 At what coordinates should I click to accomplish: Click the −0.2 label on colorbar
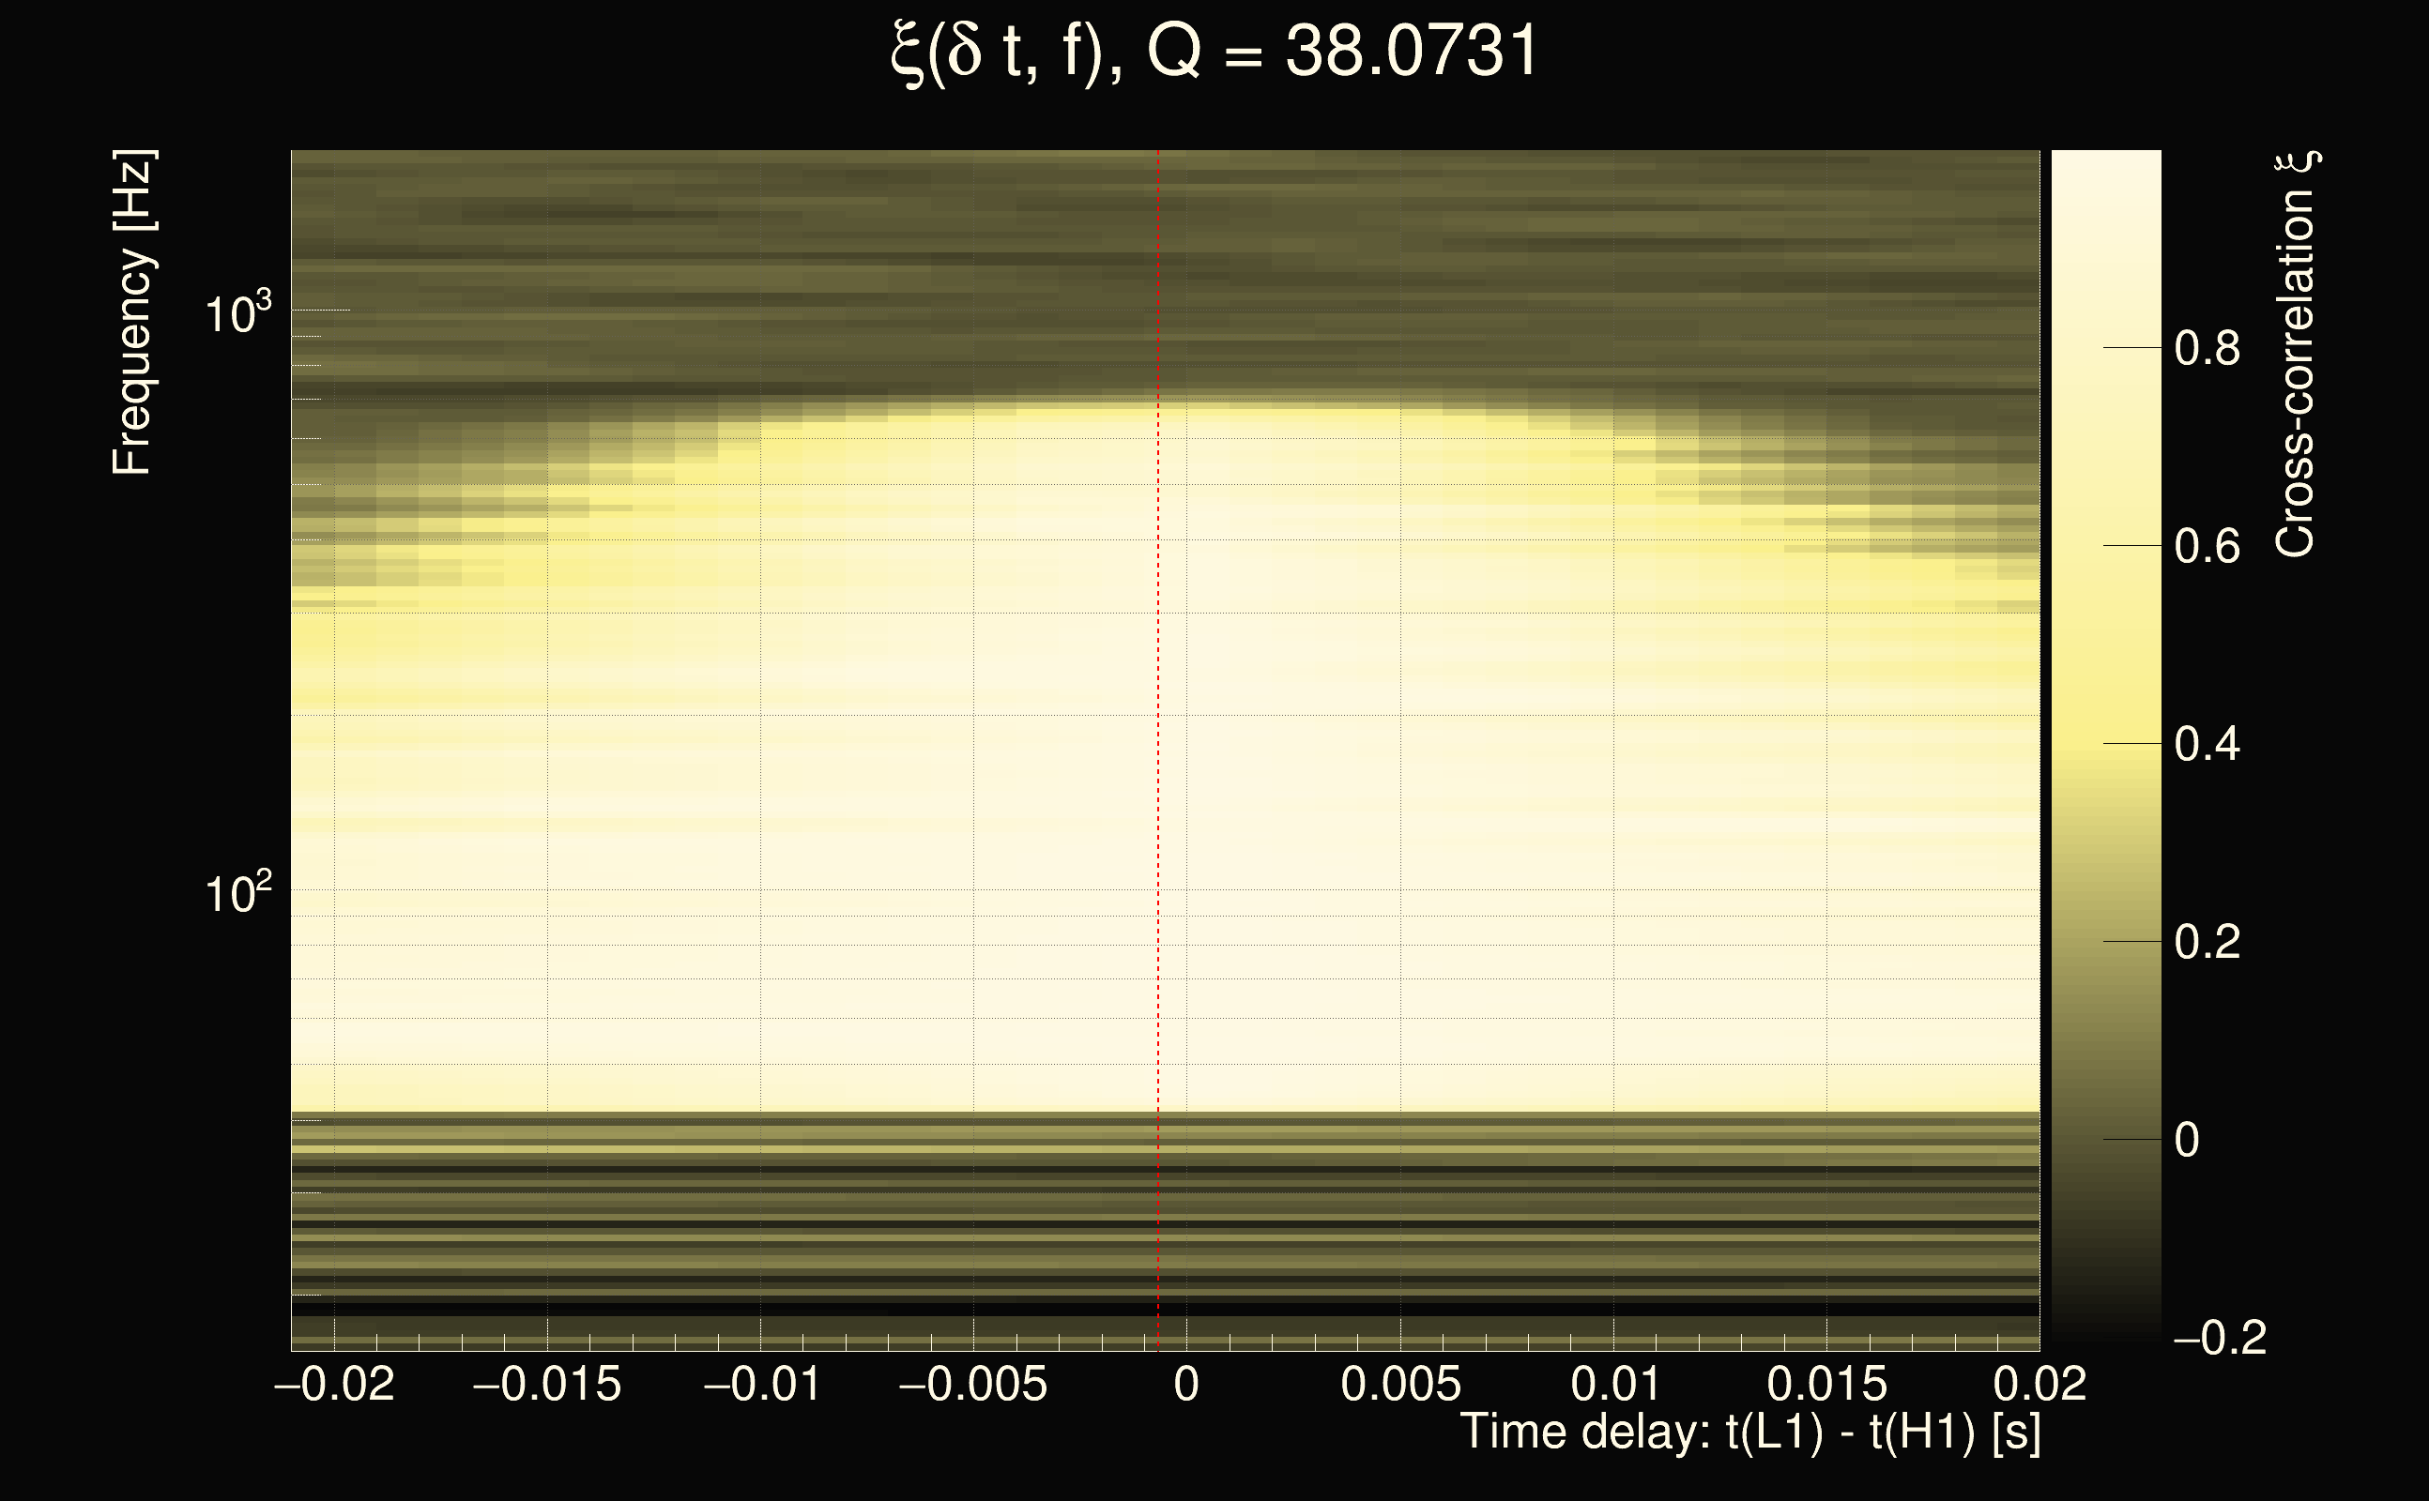click(x=2219, y=1338)
